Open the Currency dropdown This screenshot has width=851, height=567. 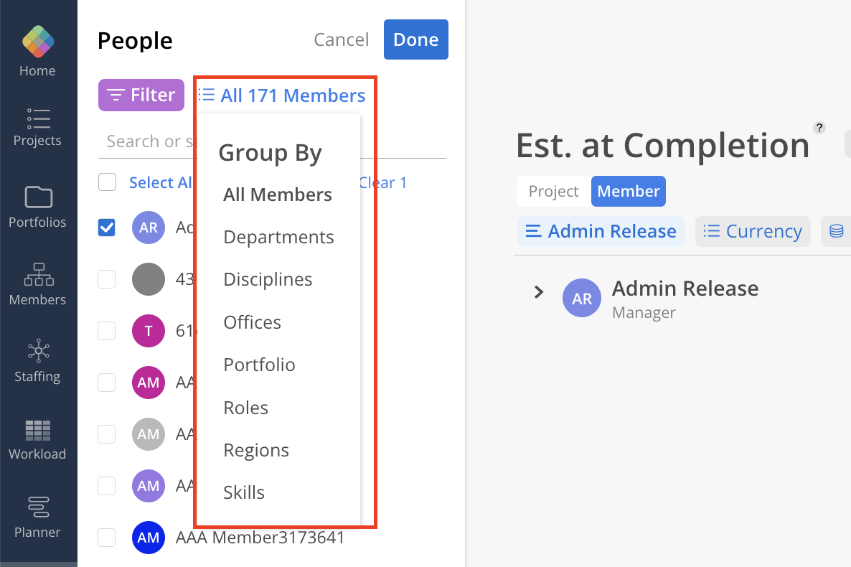(x=753, y=231)
